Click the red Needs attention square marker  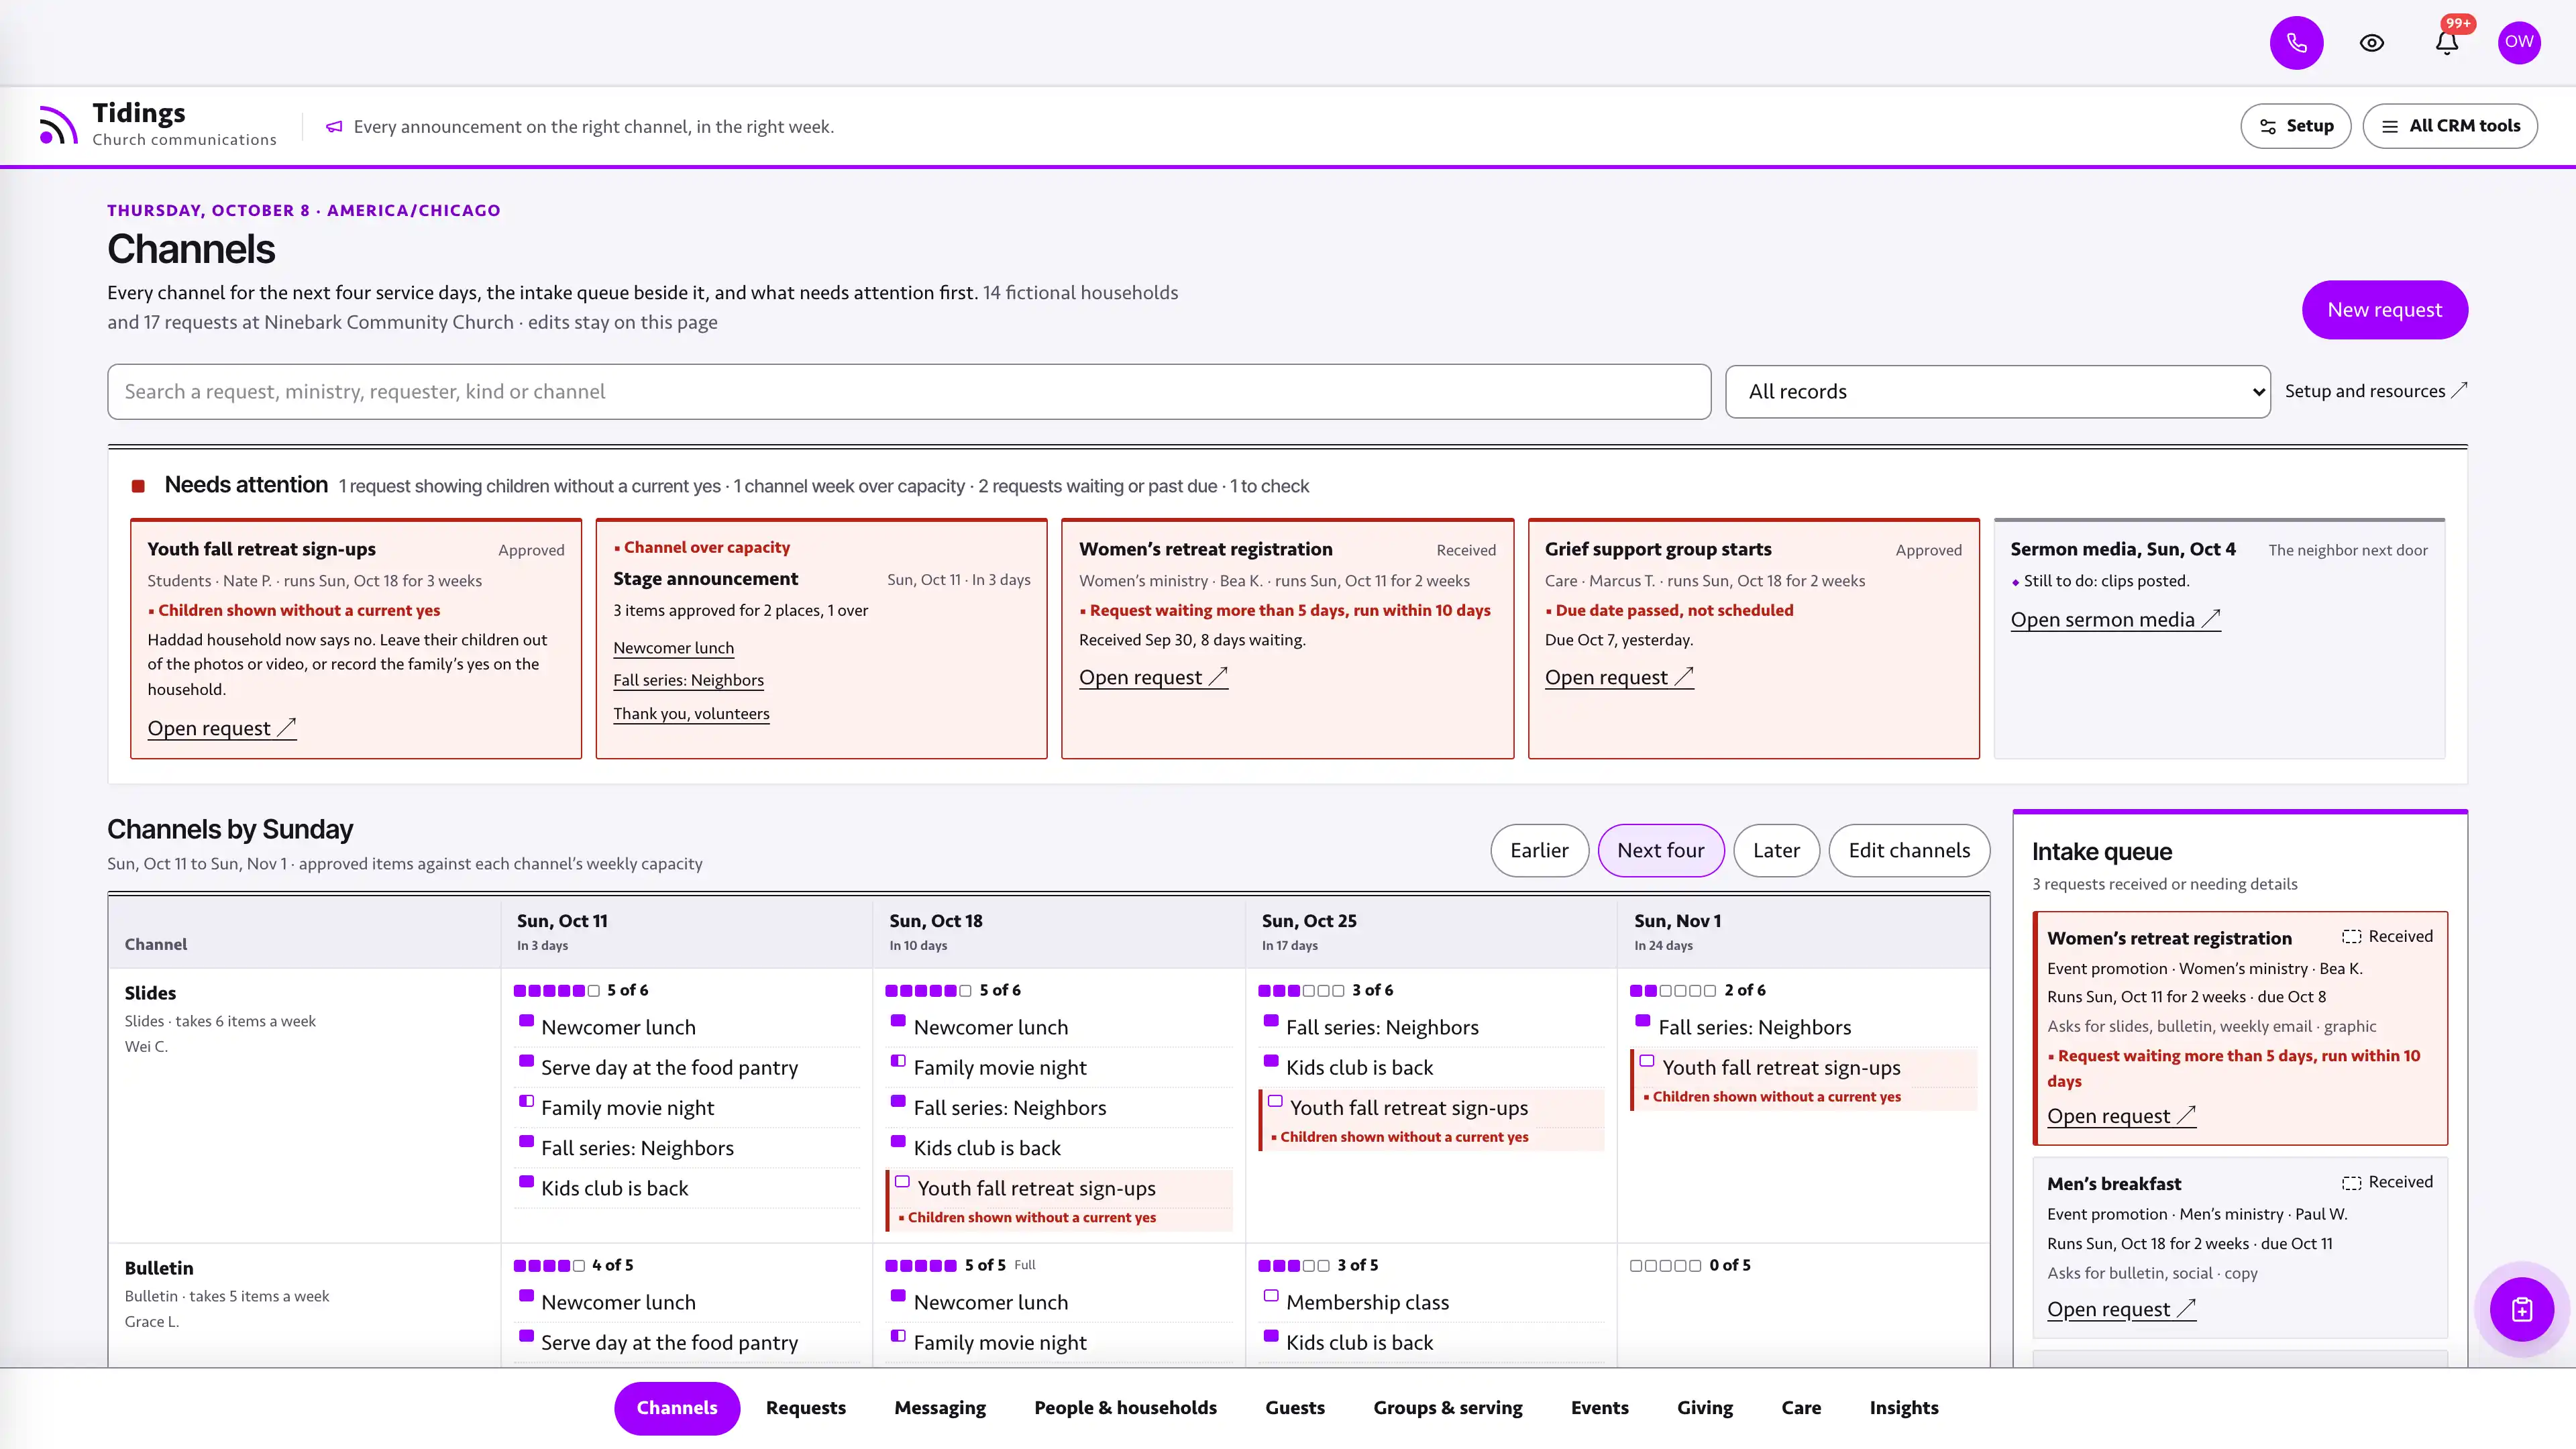pyautogui.click(x=138, y=486)
